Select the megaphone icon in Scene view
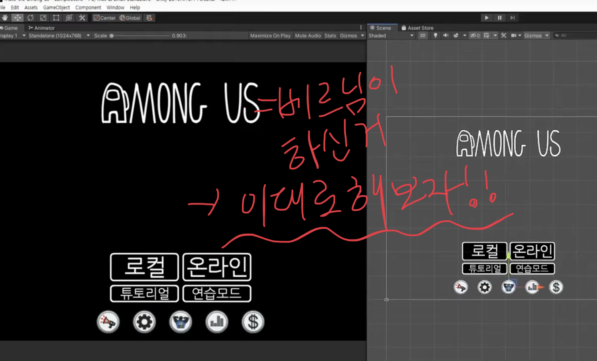Image resolution: width=597 pixels, height=361 pixels. (461, 287)
